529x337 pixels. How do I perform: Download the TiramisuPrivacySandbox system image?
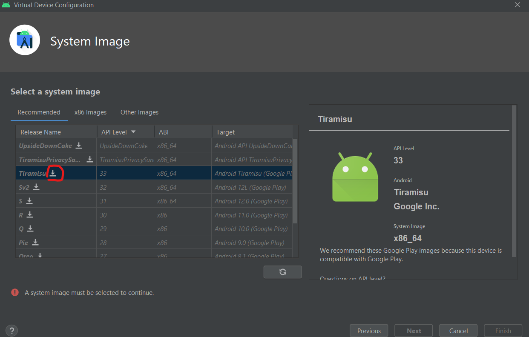90,160
